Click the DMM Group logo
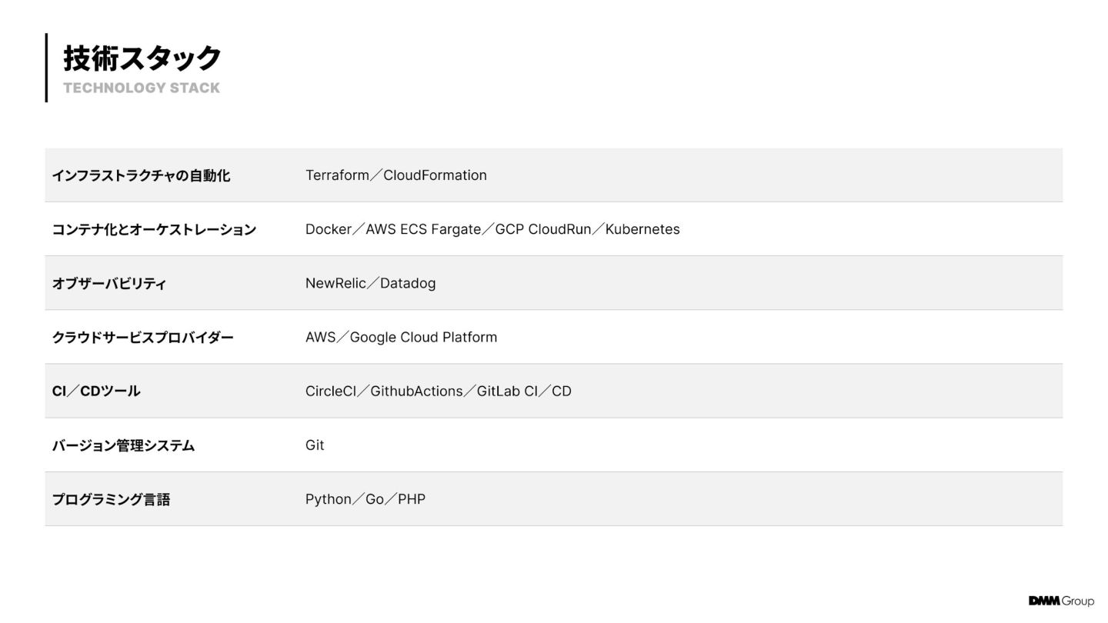This screenshot has height=623, width=1108. point(1061,601)
